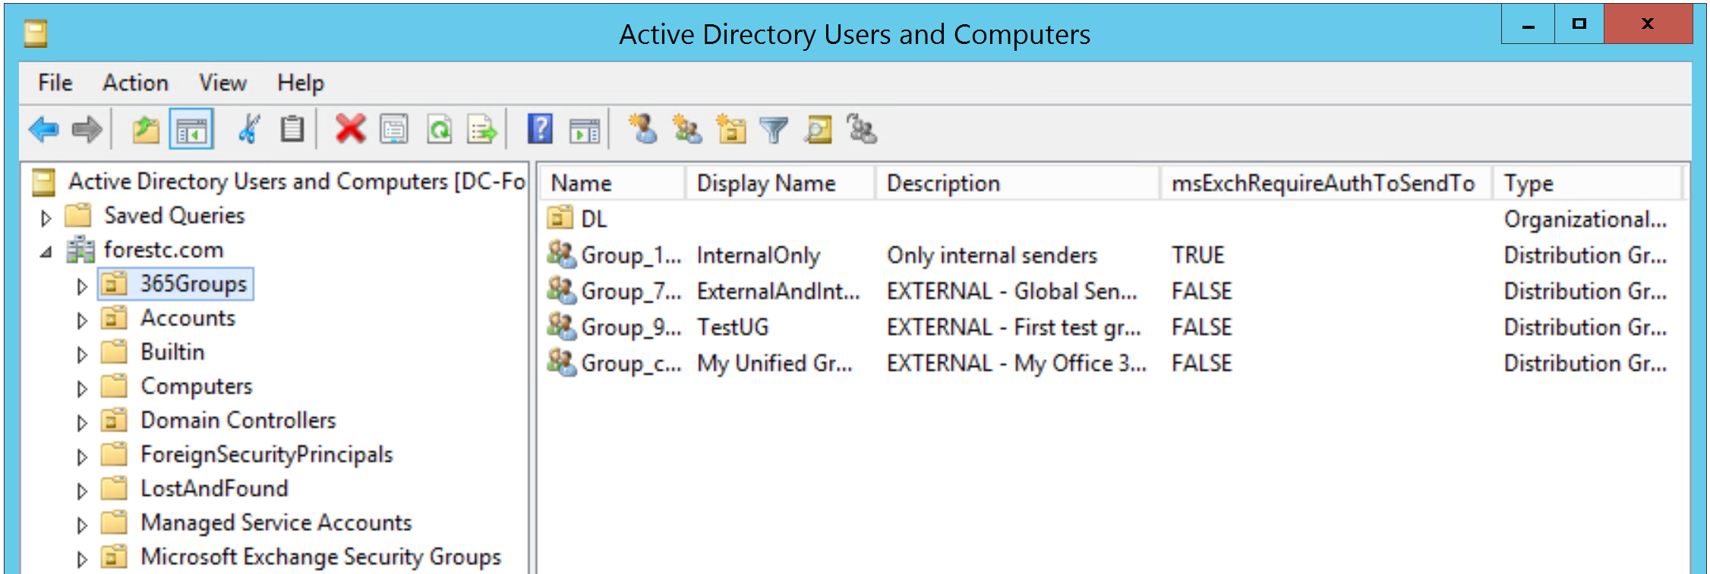The height and width of the screenshot is (574, 1710).
Task: Click the red Delete icon
Action: 350,130
